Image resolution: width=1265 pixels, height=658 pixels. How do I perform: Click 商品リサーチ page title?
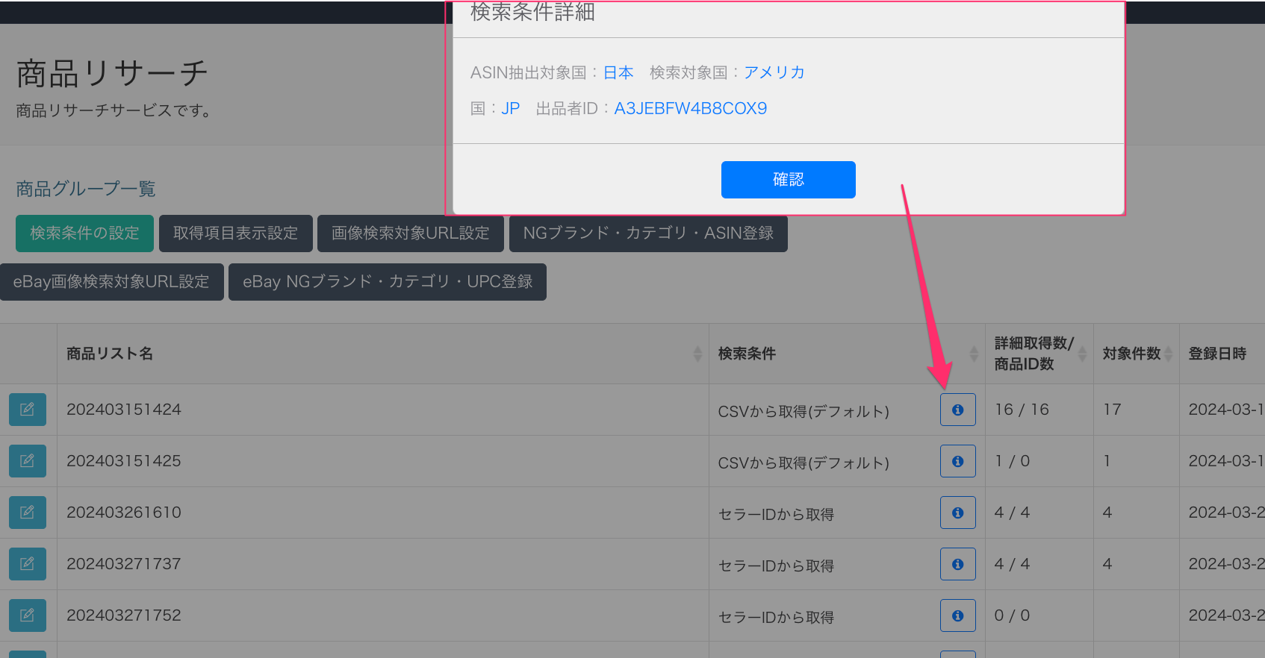click(112, 74)
